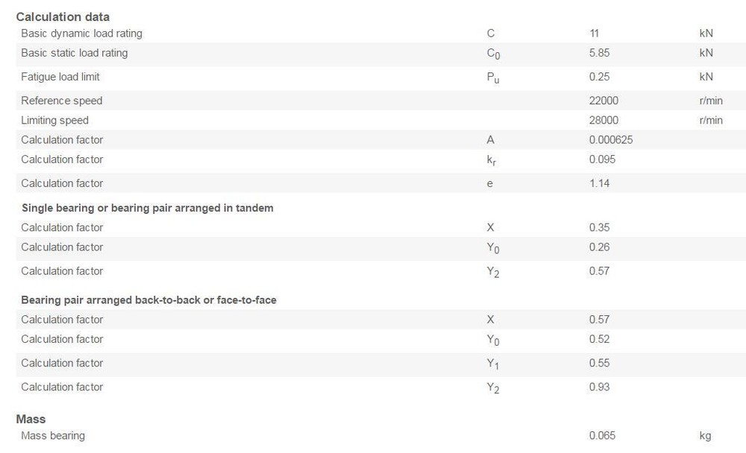Image resolution: width=746 pixels, height=453 pixels.
Task: Click the Limiting speed value 28000
Action: tap(604, 120)
